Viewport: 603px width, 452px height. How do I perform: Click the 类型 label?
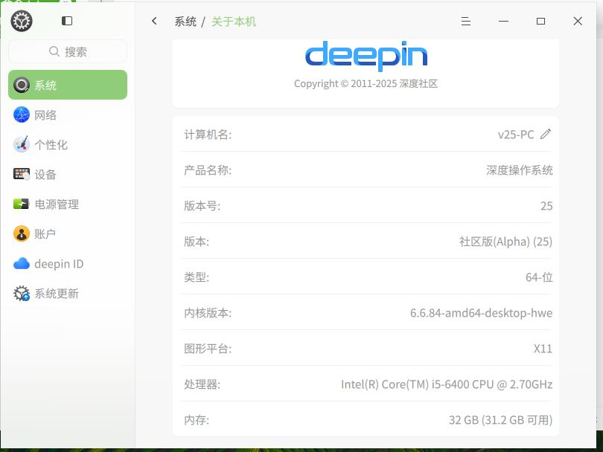(x=197, y=277)
